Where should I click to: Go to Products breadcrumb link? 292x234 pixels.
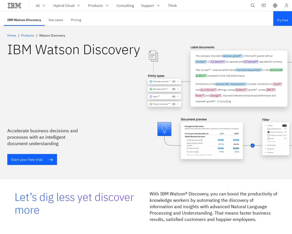(28, 35)
